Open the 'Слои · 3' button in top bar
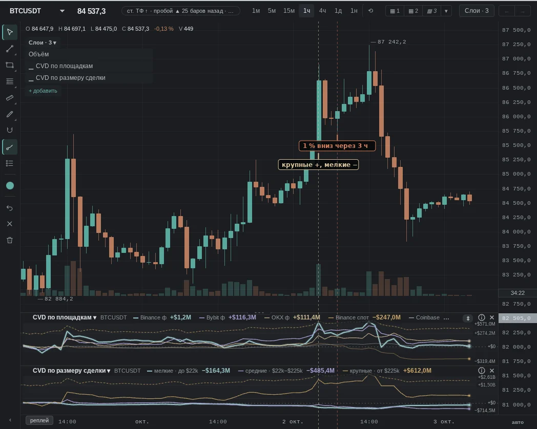This screenshot has height=429, width=537. pos(477,11)
